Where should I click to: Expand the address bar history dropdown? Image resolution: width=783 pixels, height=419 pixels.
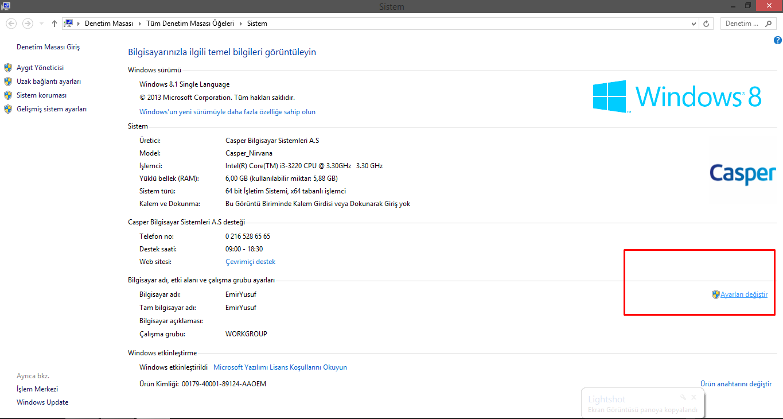pos(694,24)
